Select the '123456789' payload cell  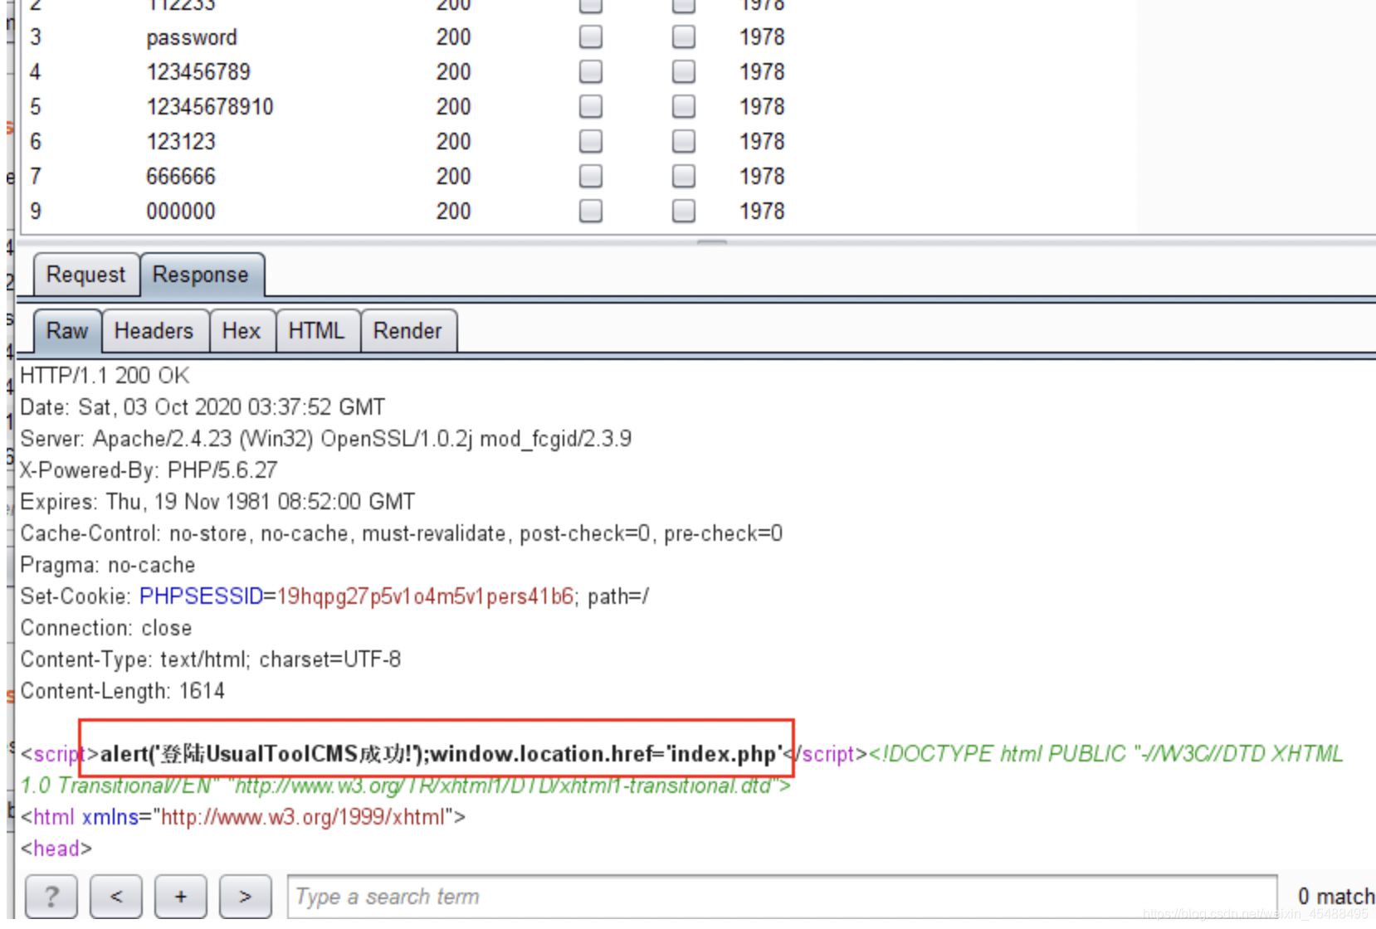198,72
